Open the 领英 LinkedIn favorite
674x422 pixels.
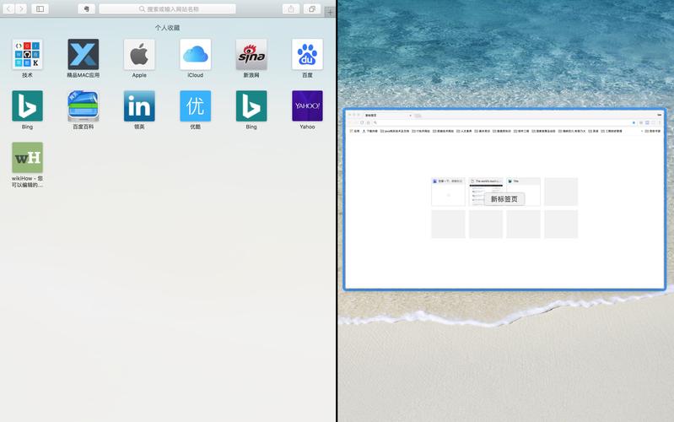pyautogui.click(x=139, y=105)
